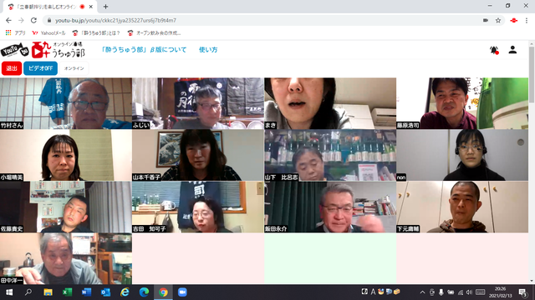Bookmark this page with the star icon

[498, 20]
